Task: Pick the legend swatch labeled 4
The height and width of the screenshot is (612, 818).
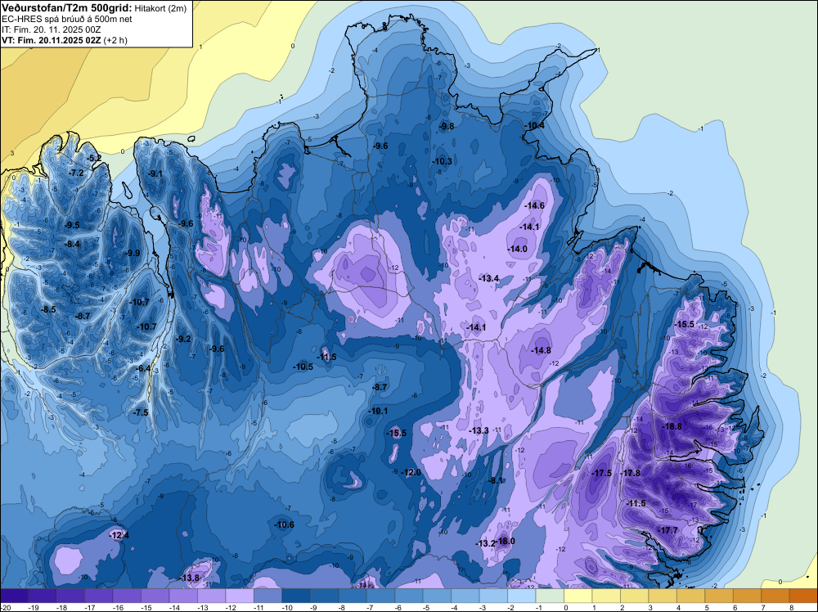Action: [x=690, y=596]
